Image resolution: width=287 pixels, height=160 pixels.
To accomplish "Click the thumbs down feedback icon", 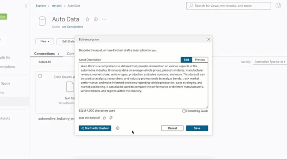I will coord(111,118).
